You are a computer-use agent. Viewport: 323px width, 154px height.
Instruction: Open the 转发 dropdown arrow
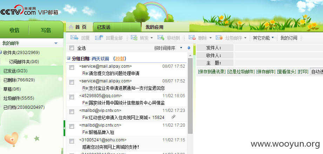click(x=152, y=38)
